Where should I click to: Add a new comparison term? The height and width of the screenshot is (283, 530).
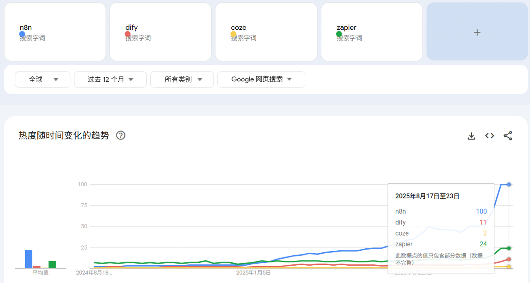477,32
